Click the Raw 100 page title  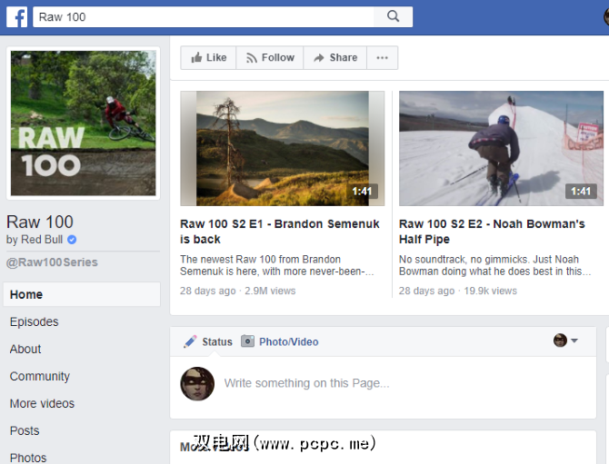pos(40,222)
